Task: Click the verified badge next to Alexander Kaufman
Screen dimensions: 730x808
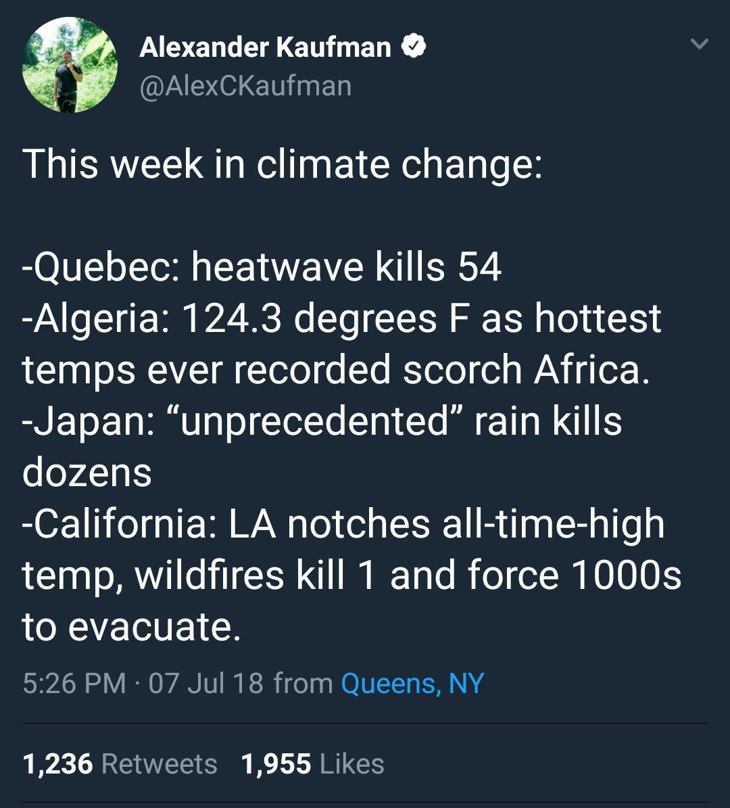Action: click(x=414, y=47)
